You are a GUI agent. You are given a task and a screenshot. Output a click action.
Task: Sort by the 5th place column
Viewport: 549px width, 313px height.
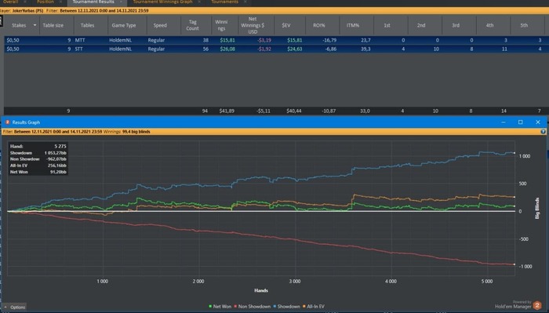pos(524,25)
